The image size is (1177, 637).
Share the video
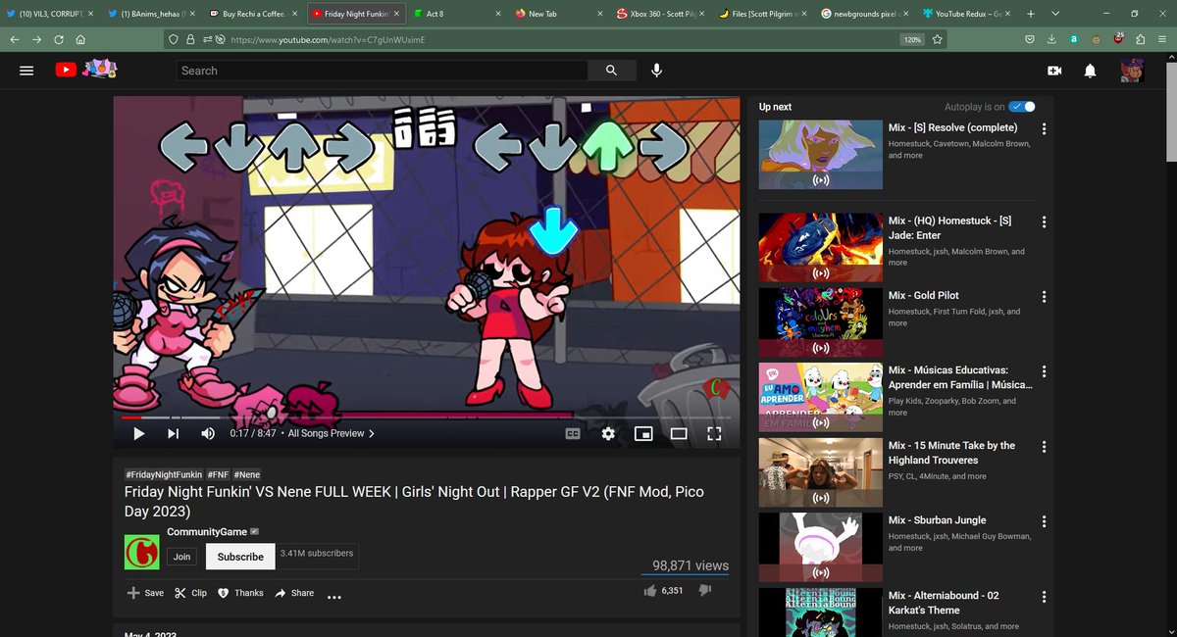point(294,593)
